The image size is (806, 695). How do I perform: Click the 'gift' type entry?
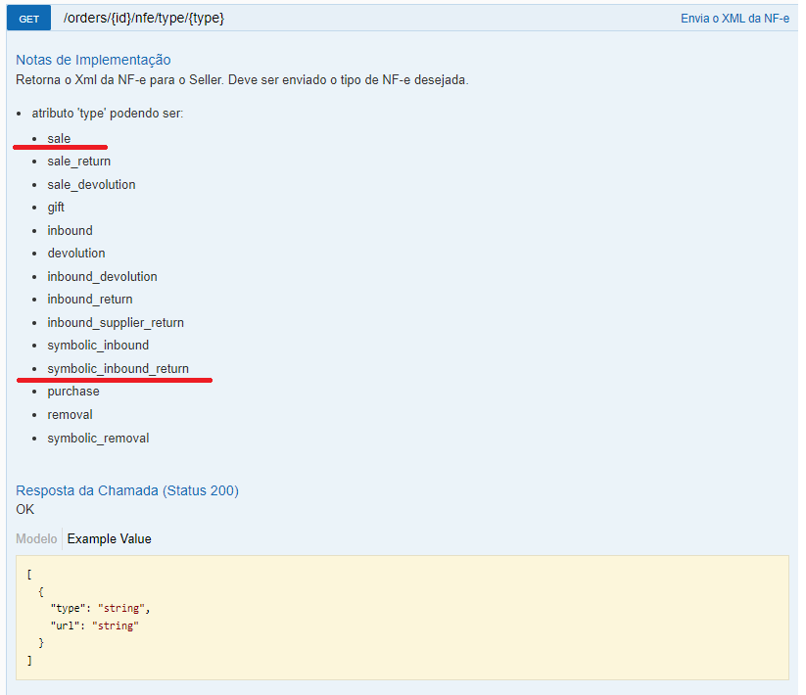pos(56,208)
